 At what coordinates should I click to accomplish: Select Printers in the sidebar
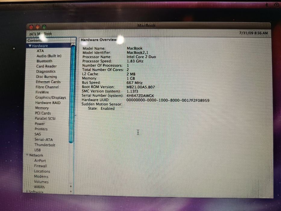41,129
